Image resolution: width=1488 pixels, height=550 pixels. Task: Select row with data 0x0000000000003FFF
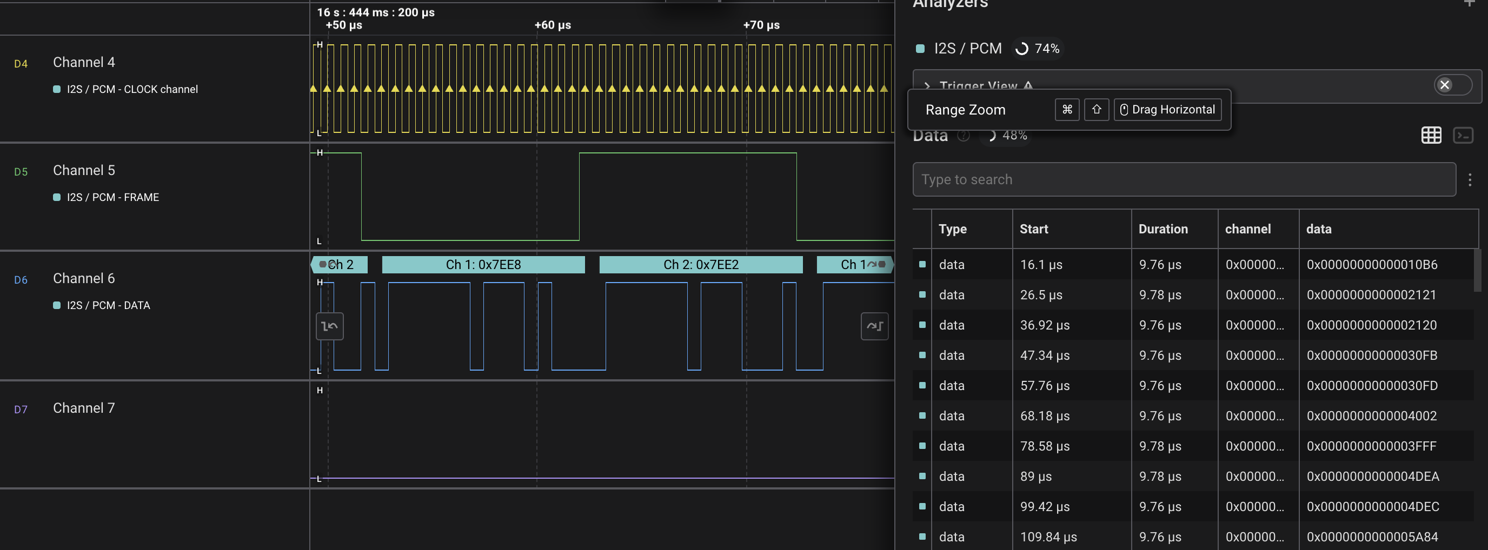pyautogui.click(x=1193, y=446)
